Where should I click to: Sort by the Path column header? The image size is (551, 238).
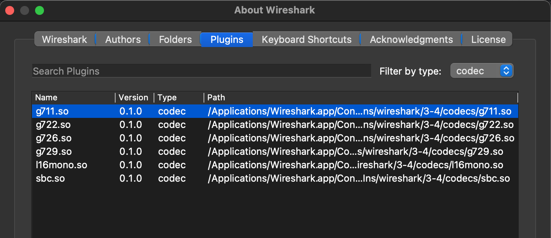(x=360, y=98)
